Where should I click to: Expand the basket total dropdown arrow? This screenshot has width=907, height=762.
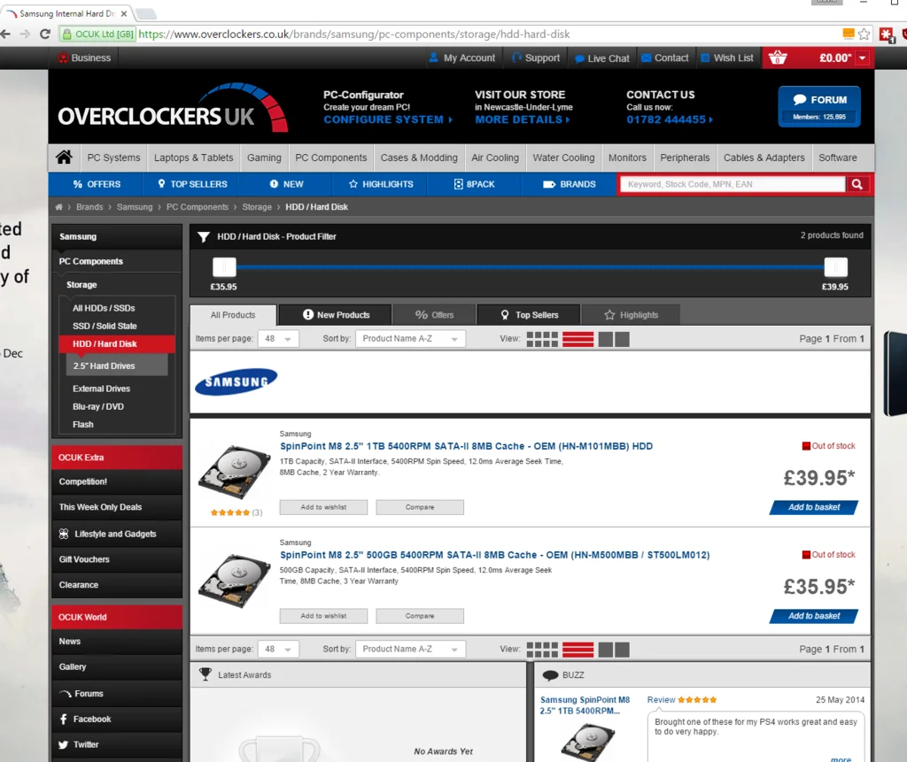click(x=863, y=58)
